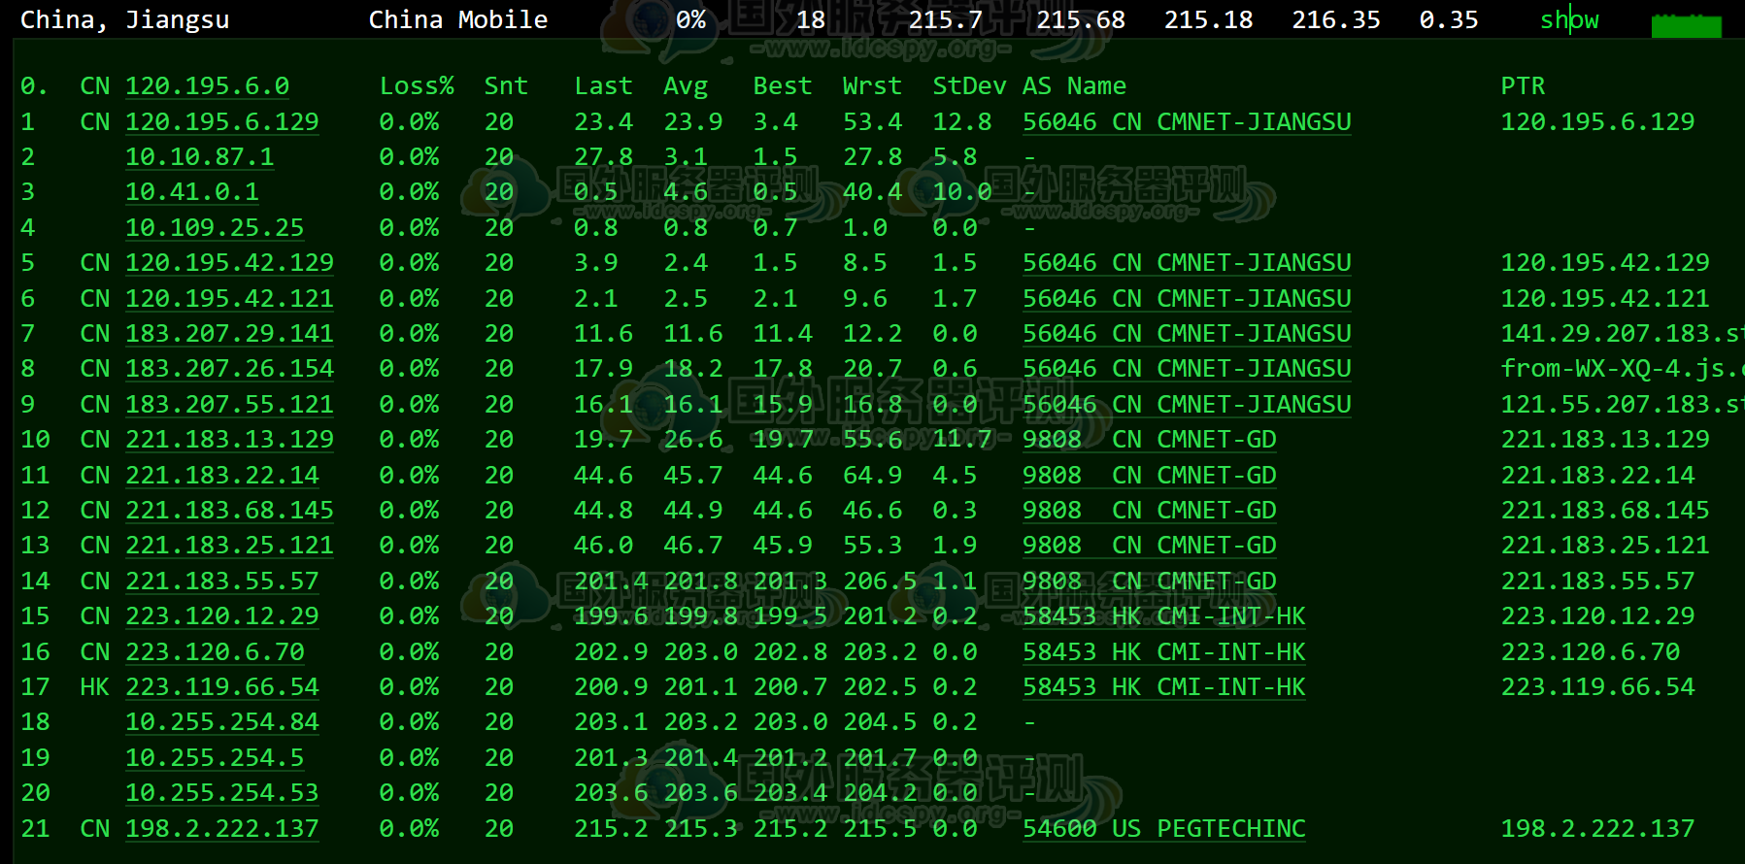Image resolution: width=1745 pixels, height=864 pixels.
Task: Click the 'Best' column header
Action: (x=783, y=86)
